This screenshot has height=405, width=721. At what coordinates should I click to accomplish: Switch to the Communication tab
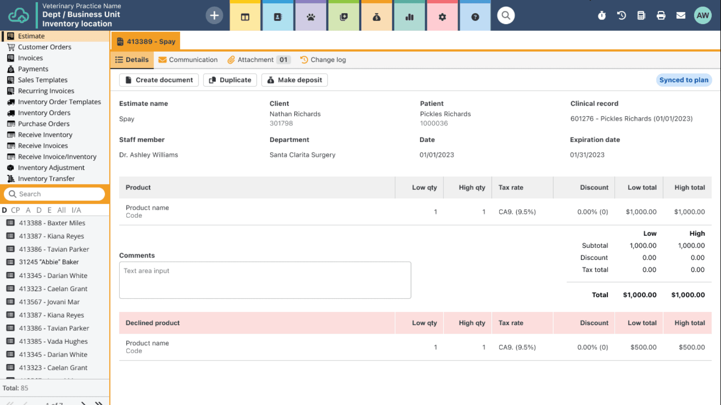click(x=188, y=60)
